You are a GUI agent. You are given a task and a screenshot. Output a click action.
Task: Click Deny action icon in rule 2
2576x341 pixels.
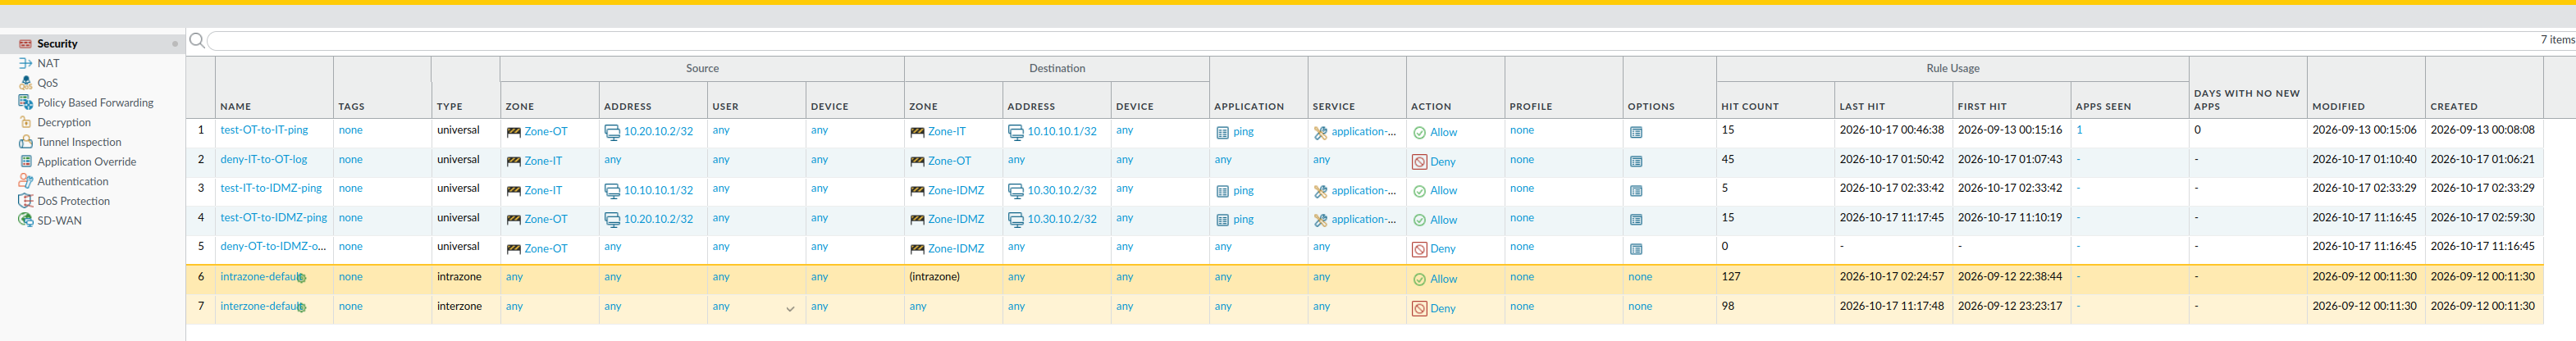point(1419,161)
